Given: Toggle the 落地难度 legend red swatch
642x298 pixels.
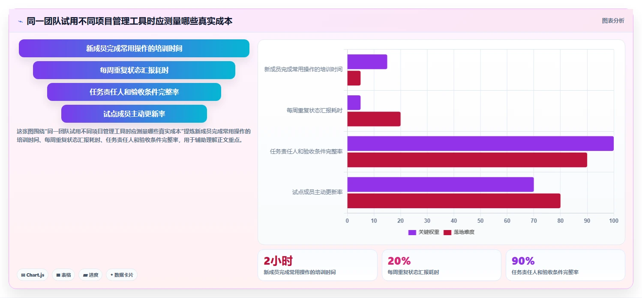Looking at the screenshot, I should pos(447,232).
